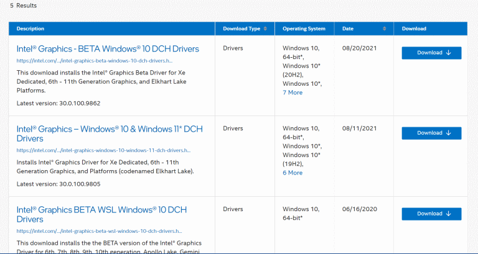Follow the intel-graphics-beta-wsl-windows-10-dch-drivers URL
This screenshot has height=254, width=478.
100,231
